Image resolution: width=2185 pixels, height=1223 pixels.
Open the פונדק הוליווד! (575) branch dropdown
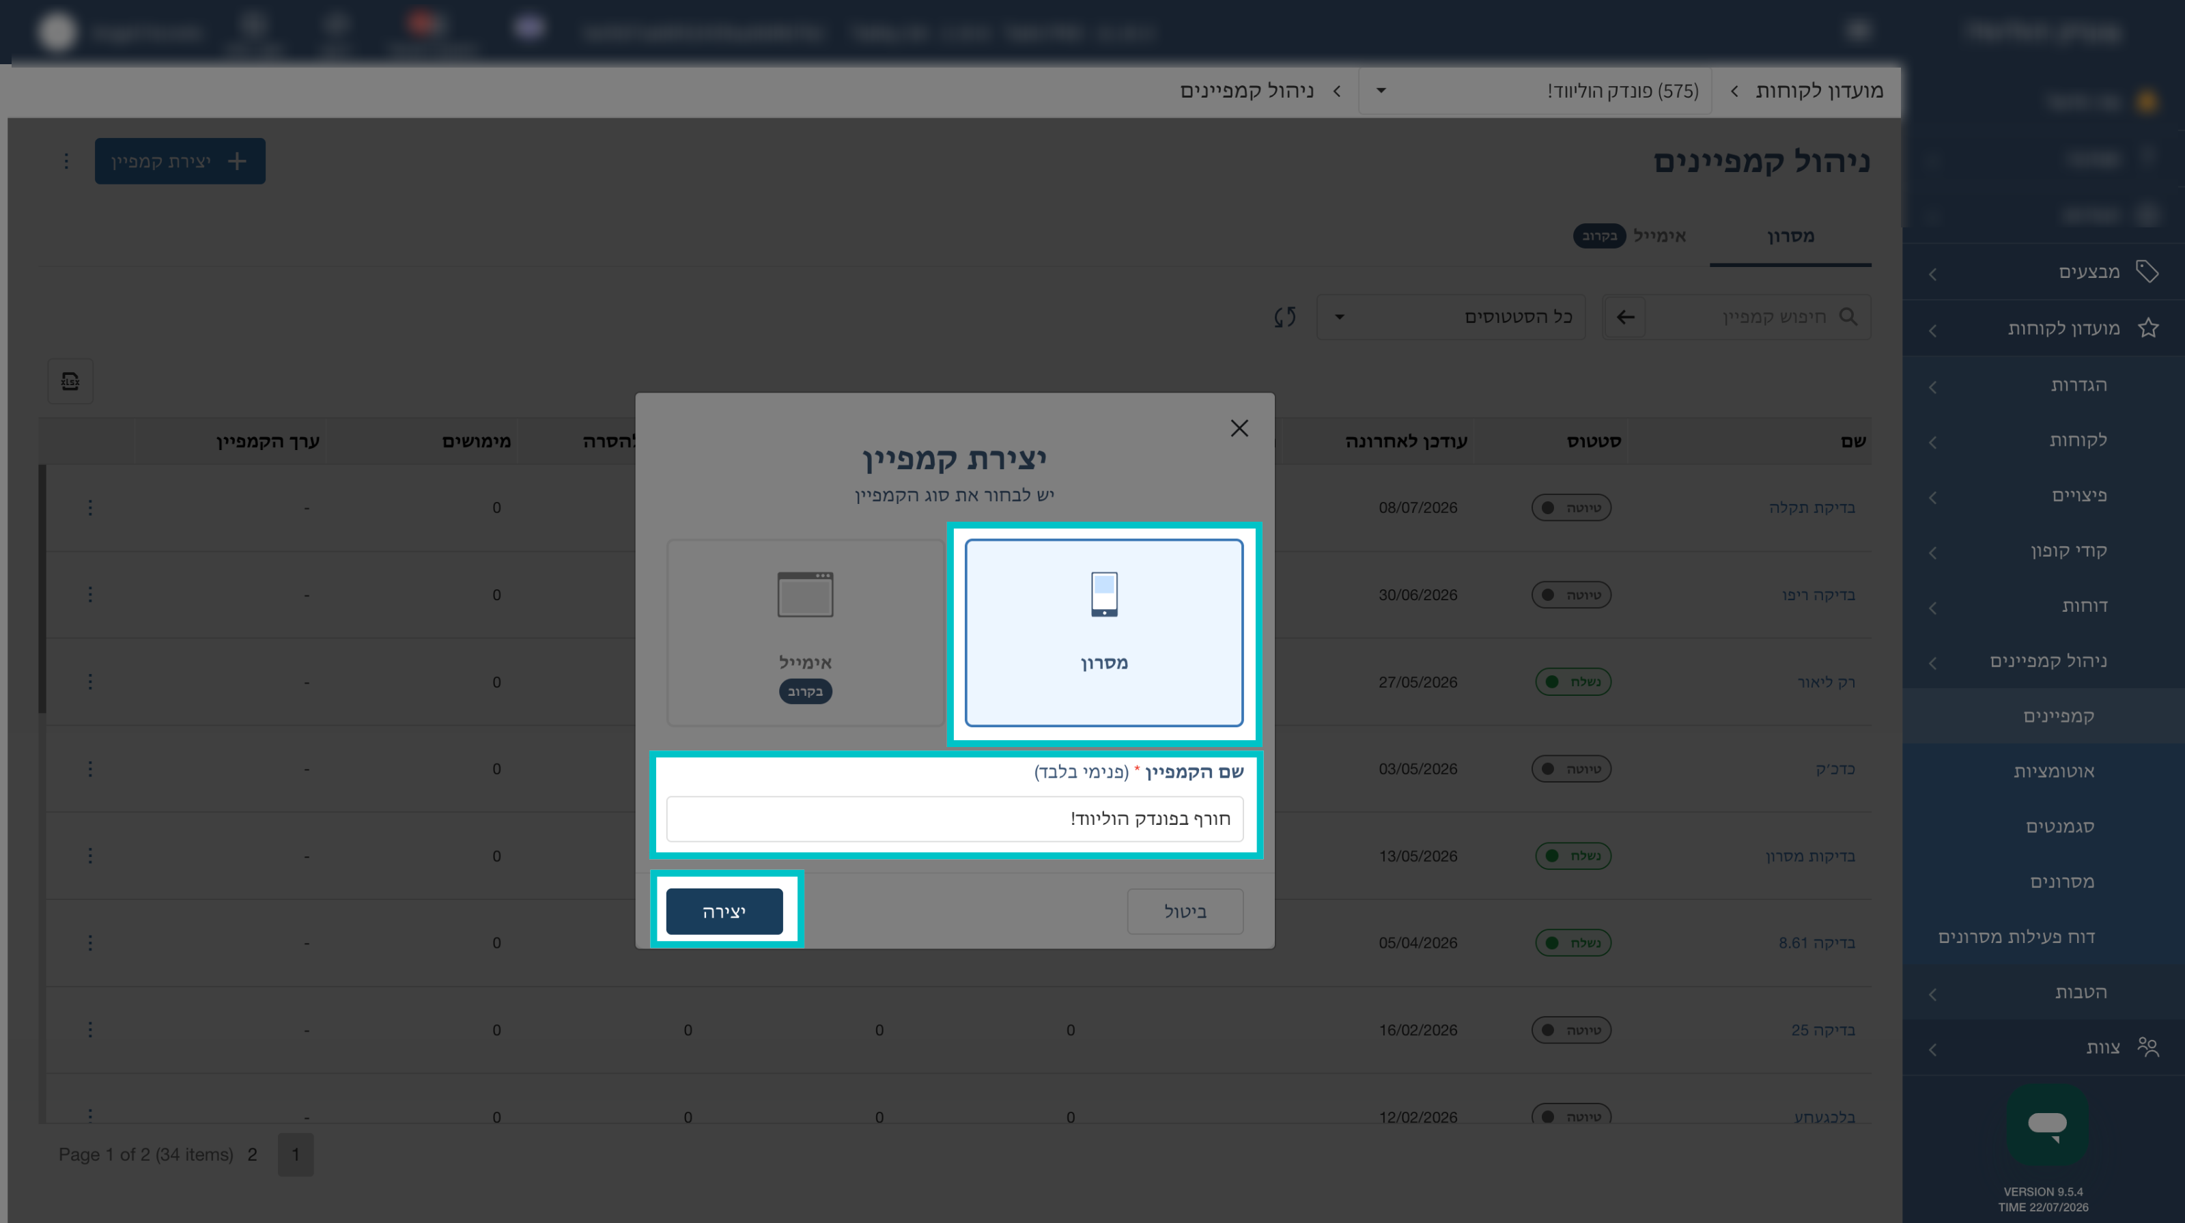tap(1535, 91)
